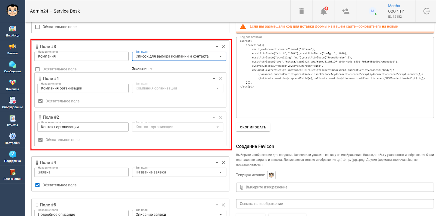The image size is (436, 216).
Task: Open Настройки from the sidebar
Action: point(13,139)
